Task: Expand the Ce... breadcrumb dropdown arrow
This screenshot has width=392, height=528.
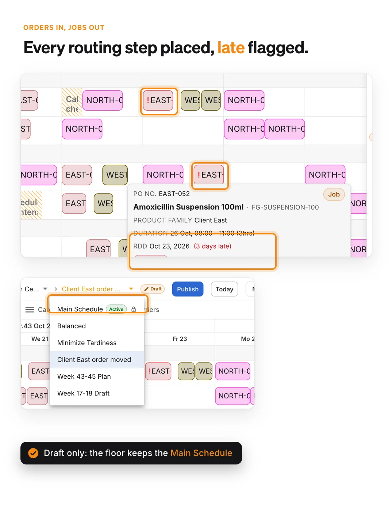Action: click(45, 288)
